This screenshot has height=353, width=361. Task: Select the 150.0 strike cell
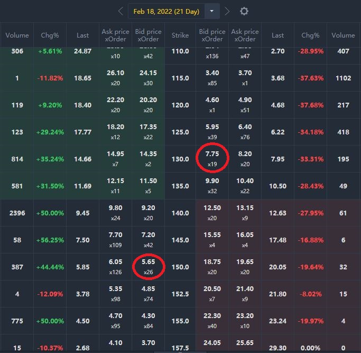point(180,267)
